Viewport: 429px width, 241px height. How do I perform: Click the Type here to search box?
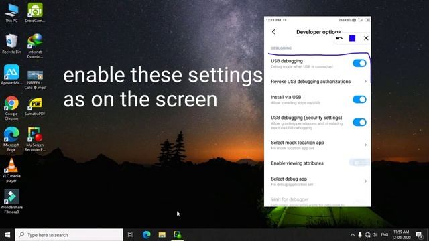(x=69, y=235)
